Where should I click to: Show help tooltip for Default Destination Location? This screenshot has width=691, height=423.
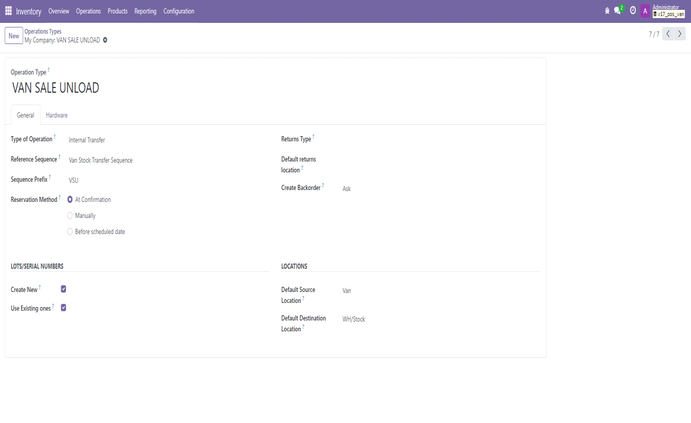[304, 327]
